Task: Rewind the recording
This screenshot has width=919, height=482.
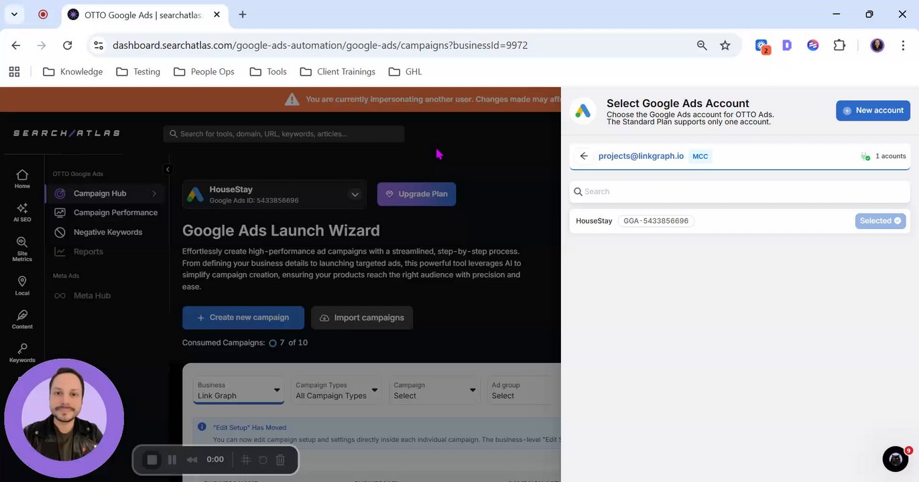Action: click(192, 460)
